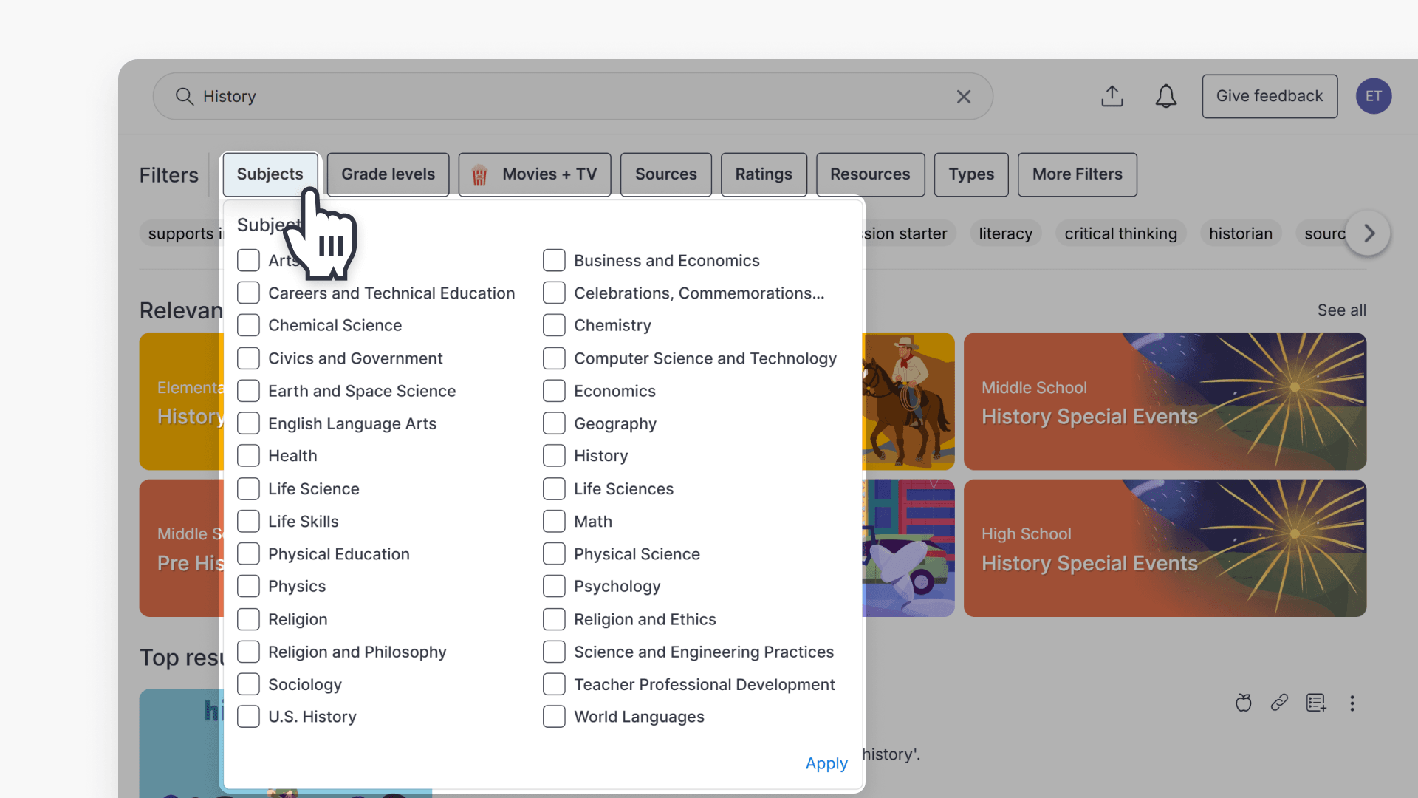
Task: Open the share/export icon in the header
Action: [1112, 96]
